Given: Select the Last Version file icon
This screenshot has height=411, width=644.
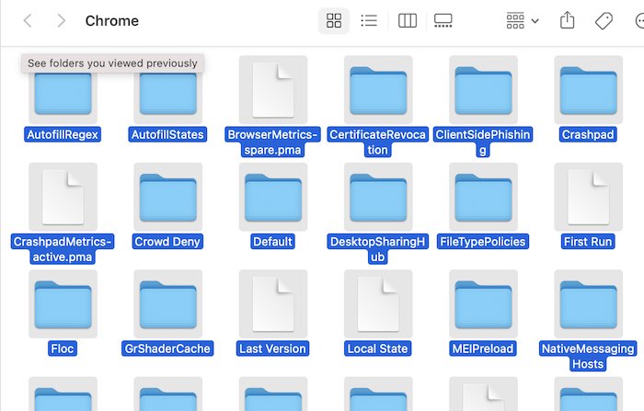Looking at the screenshot, I should 273,304.
